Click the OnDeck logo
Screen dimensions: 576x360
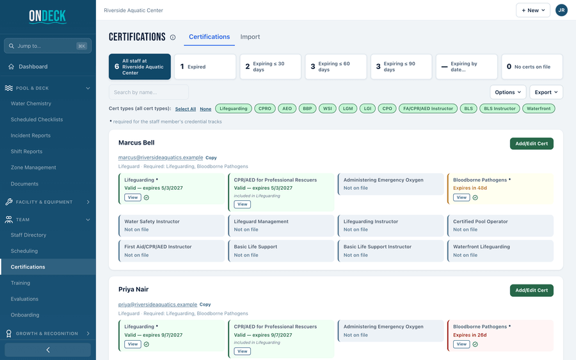coord(48,17)
